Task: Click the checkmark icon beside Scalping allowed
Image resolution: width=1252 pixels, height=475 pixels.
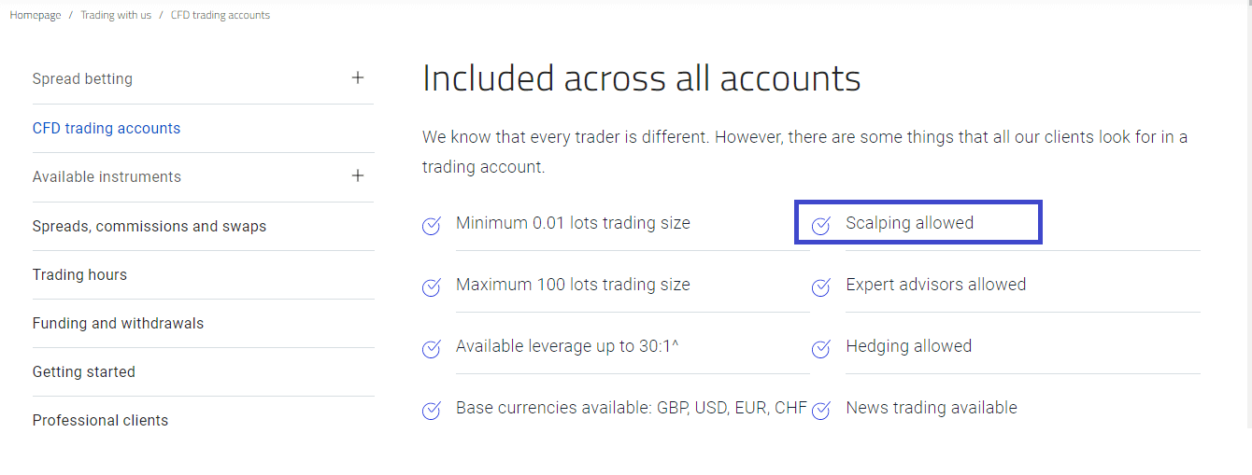Action: [821, 225]
